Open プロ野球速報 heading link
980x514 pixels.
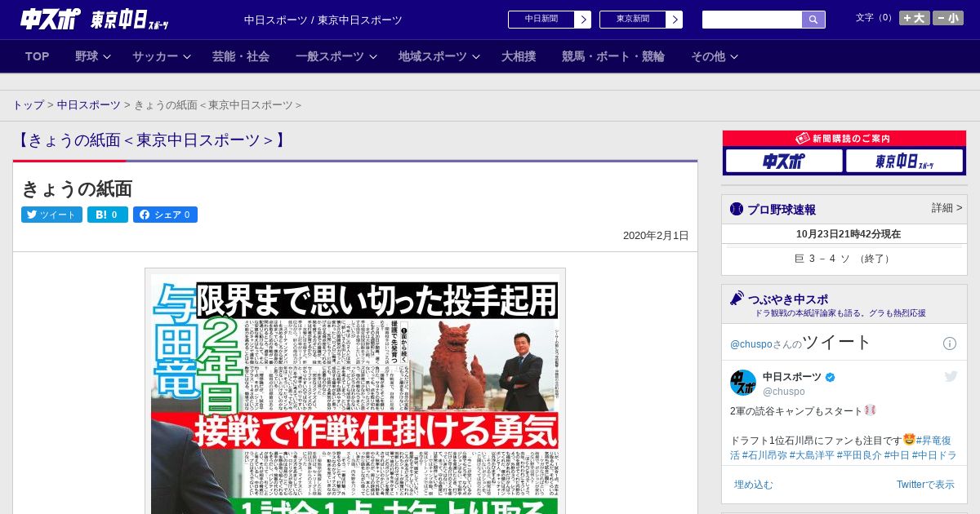click(x=782, y=210)
